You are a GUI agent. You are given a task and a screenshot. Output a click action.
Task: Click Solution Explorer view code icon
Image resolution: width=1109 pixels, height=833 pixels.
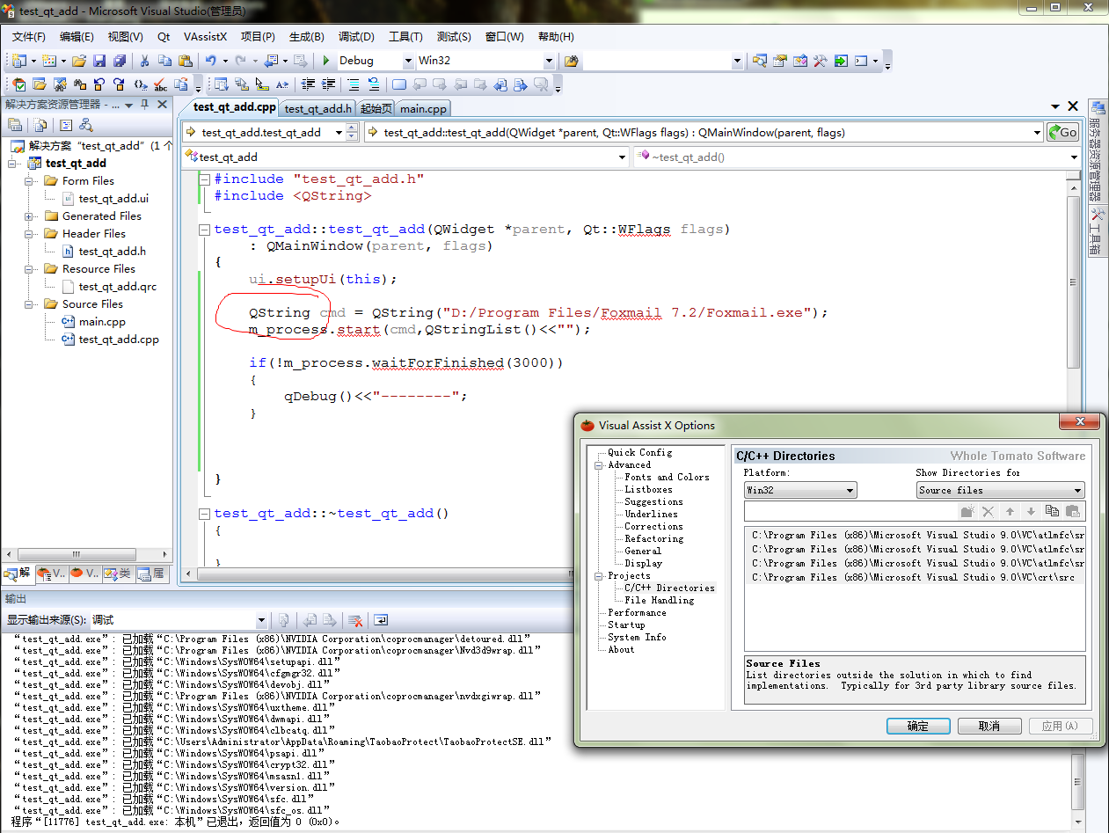tap(66, 125)
